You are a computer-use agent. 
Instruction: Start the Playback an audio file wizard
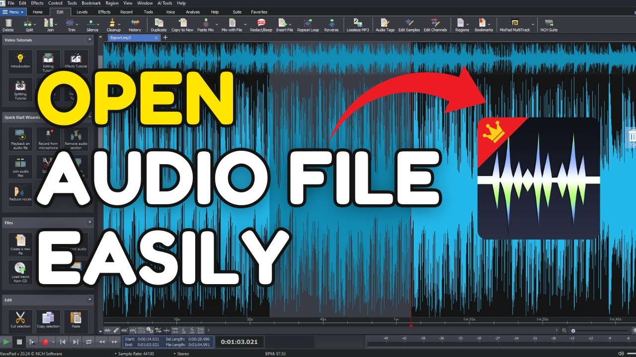[x=20, y=139]
